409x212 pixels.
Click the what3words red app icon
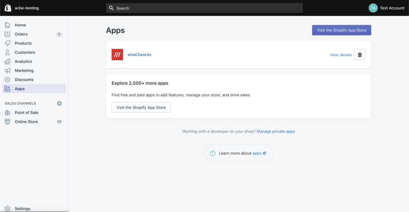pos(117,55)
